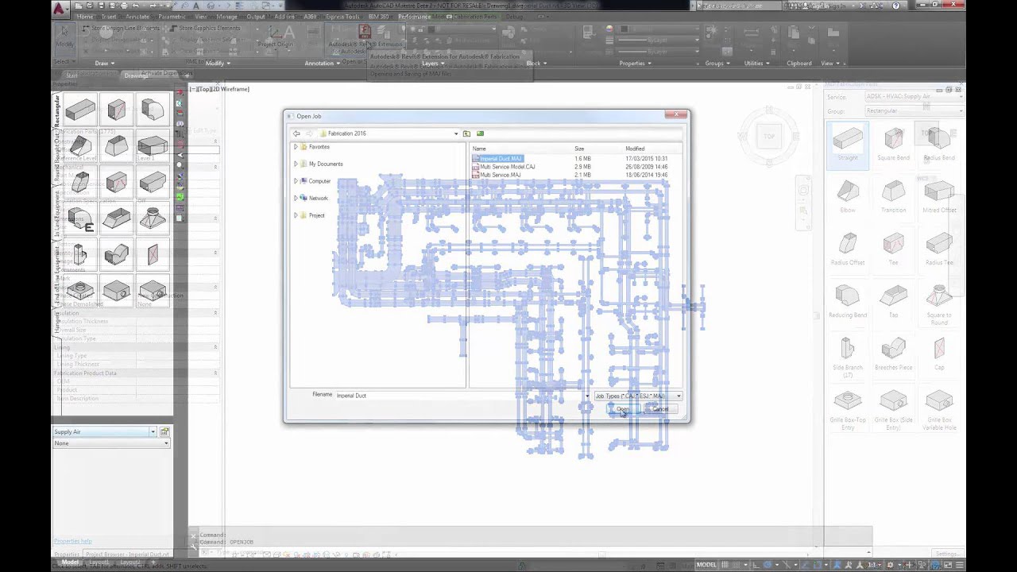The width and height of the screenshot is (1017, 572).
Task: Select the Side Branch part
Action: (x=848, y=355)
